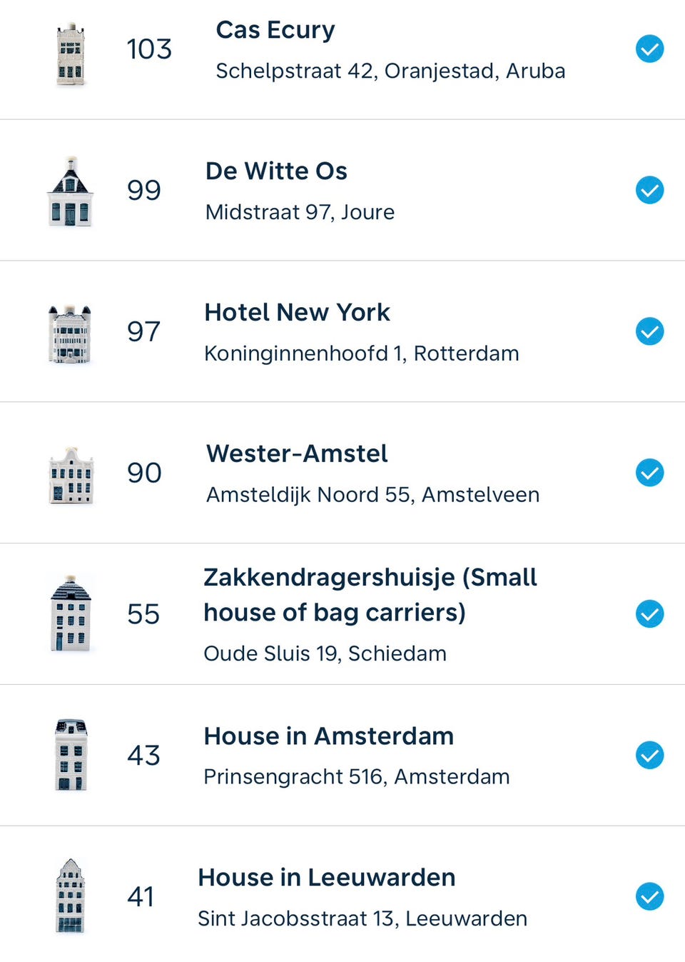Tap the Hotel New York miniature icon
This screenshot has height=962, width=685.
pos(70,334)
